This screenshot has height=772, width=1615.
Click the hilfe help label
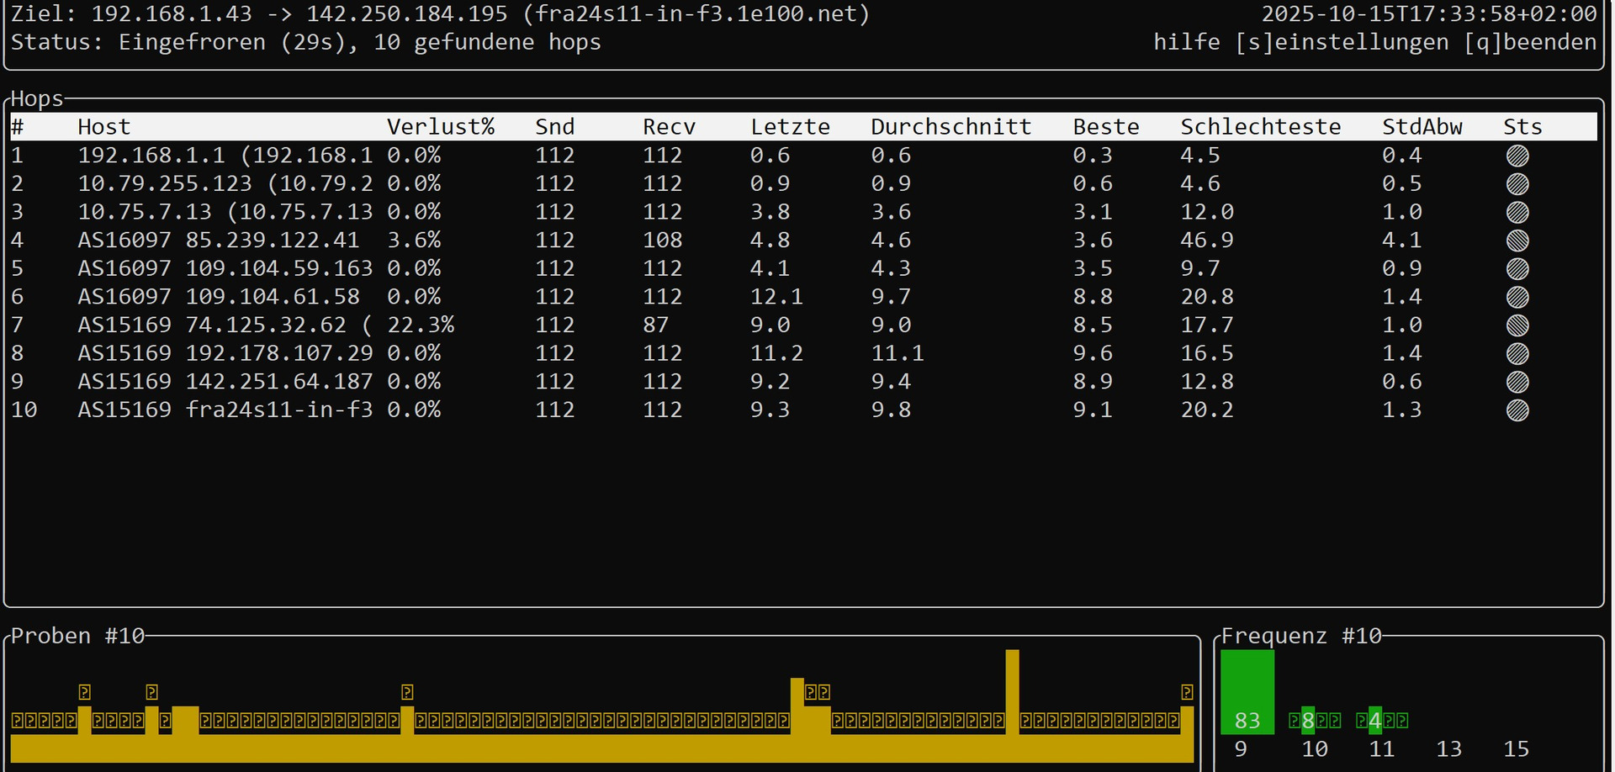1187,42
